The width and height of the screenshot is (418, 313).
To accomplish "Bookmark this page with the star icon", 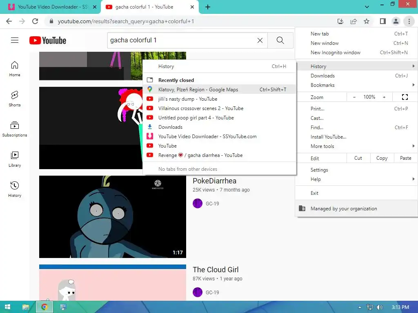I will 367,21.
